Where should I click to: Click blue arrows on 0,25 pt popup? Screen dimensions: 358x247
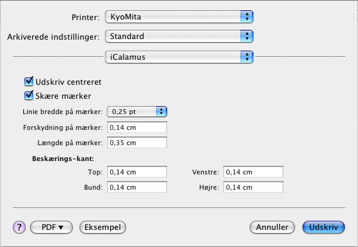162,112
